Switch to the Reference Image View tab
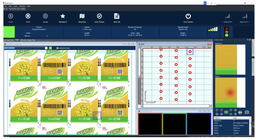The width and height of the screenshot is (256, 139). click(28, 40)
